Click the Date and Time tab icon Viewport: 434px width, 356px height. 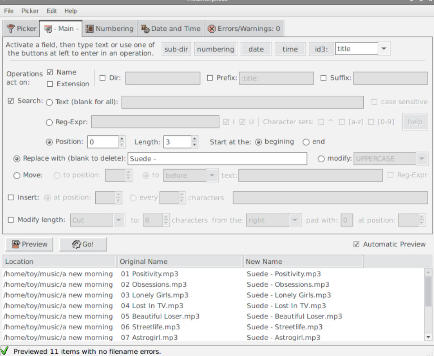tap(145, 29)
